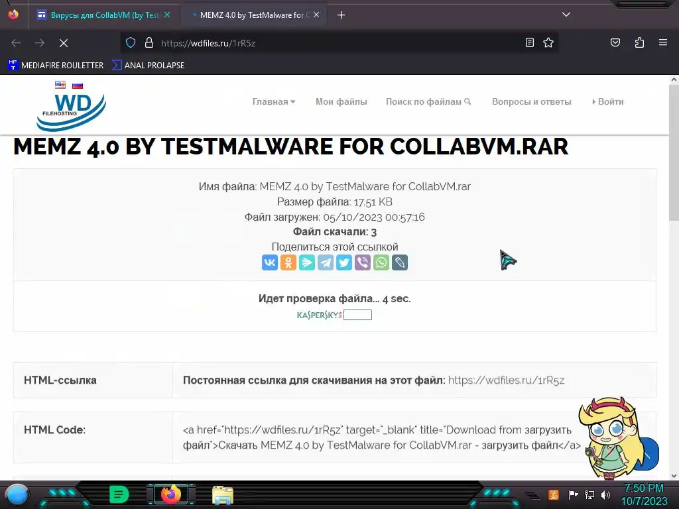Click the WD Filehosting logo

pyautogui.click(x=71, y=111)
